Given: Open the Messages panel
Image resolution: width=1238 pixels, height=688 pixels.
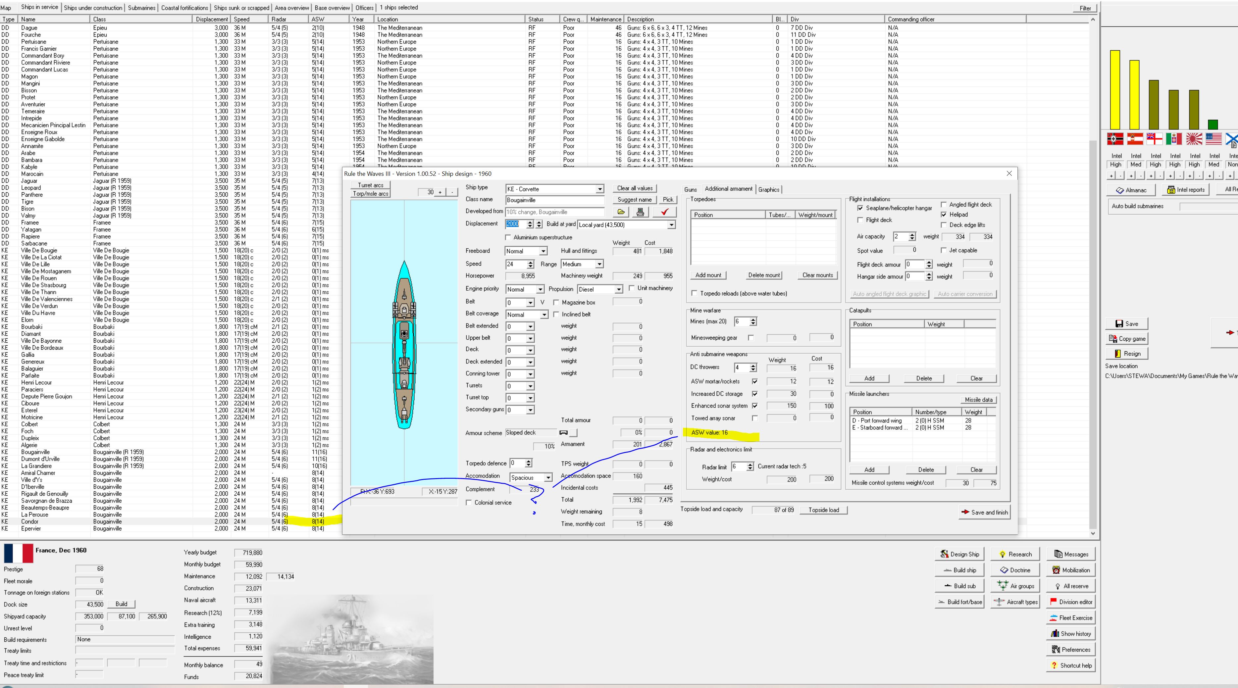Looking at the screenshot, I should pos(1070,554).
